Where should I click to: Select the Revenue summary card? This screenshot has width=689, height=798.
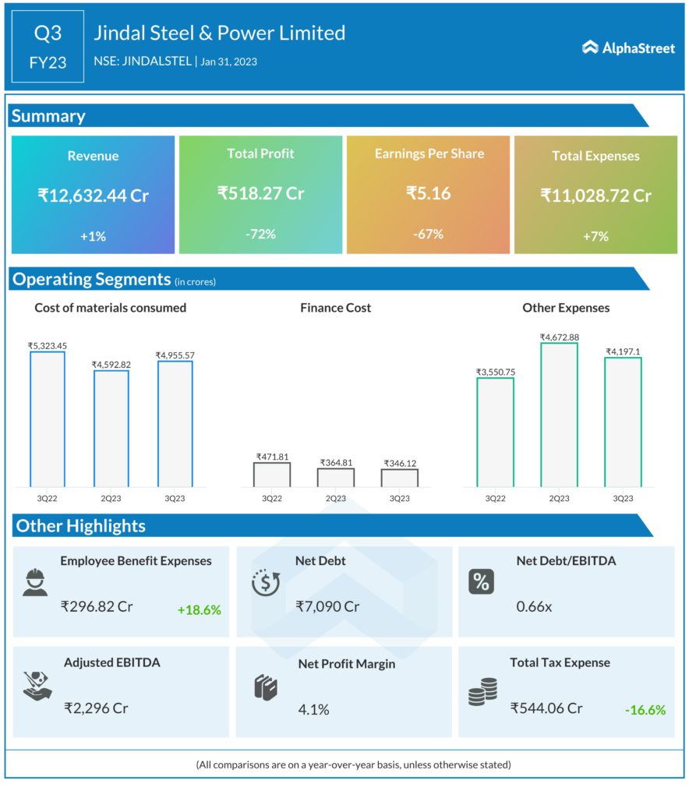93,195
